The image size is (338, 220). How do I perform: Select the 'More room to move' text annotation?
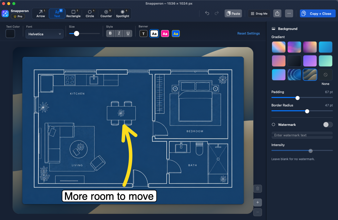pyautogui.click(x=109, y=196)
